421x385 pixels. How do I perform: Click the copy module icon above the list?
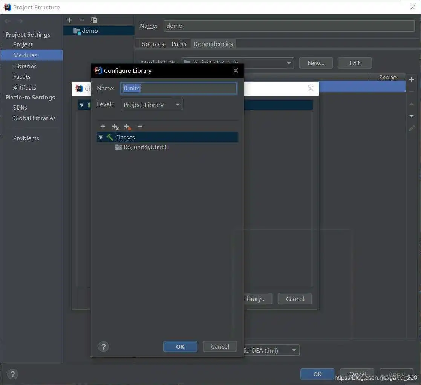coord(94,20)
